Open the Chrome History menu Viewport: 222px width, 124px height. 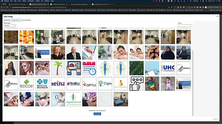[24, 1]
